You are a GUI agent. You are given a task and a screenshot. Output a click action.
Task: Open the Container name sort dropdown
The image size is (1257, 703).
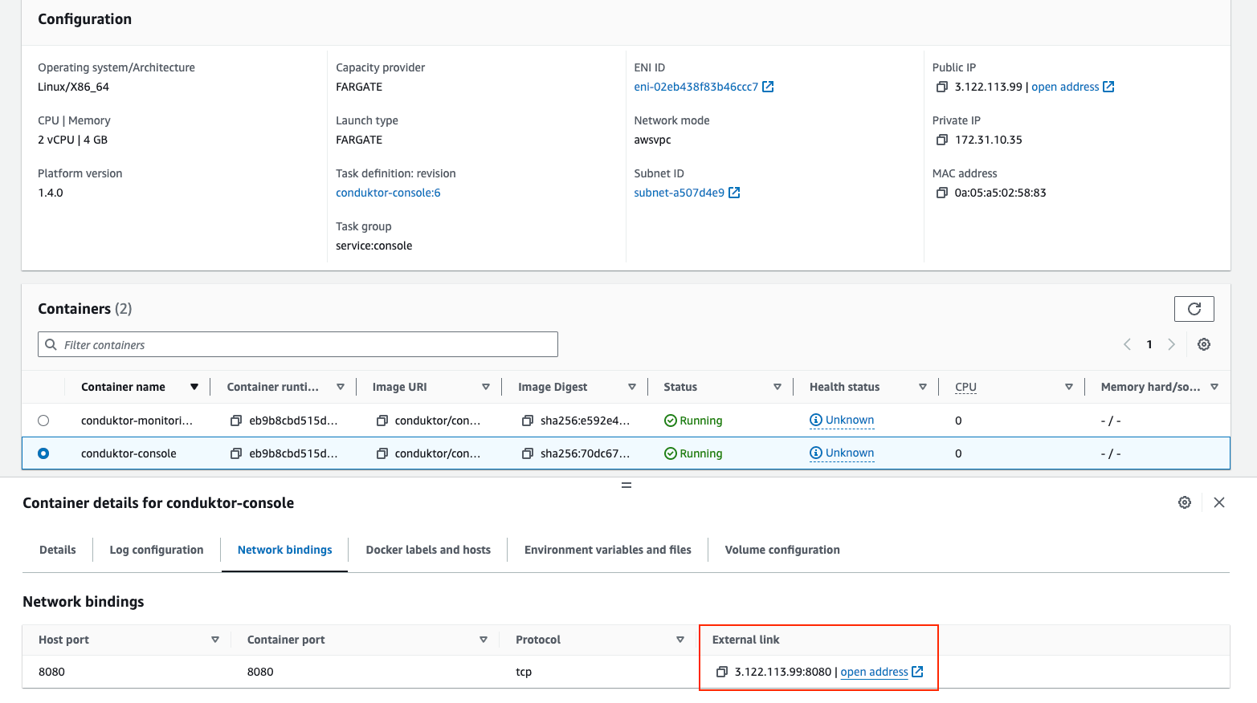point(194,386)
